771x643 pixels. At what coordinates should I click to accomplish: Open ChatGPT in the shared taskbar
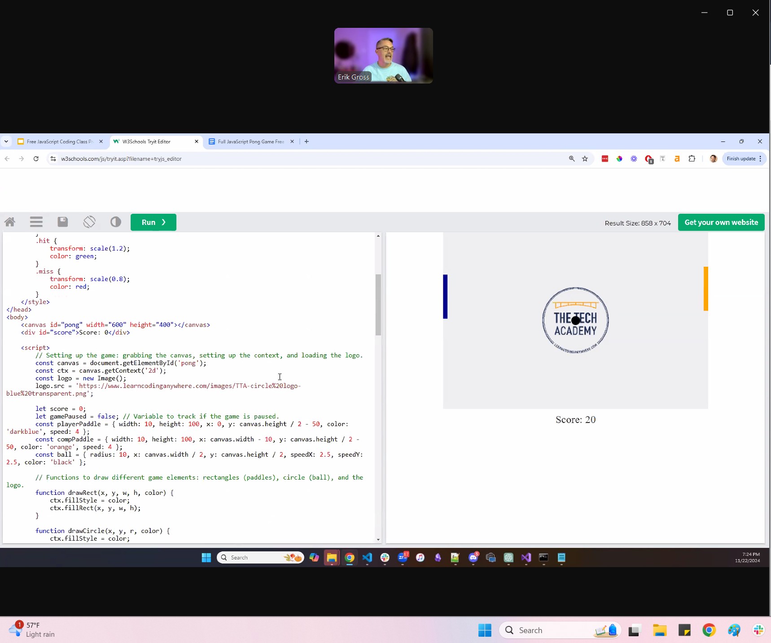pos(508,558)
